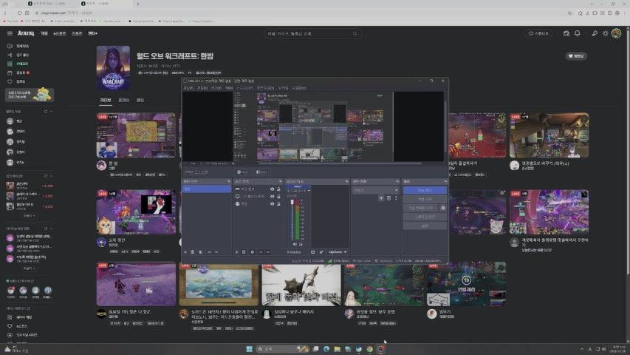Refresh the followed channels list in sidebar
The width and height of the screenshot is (630, 355).
45,112
